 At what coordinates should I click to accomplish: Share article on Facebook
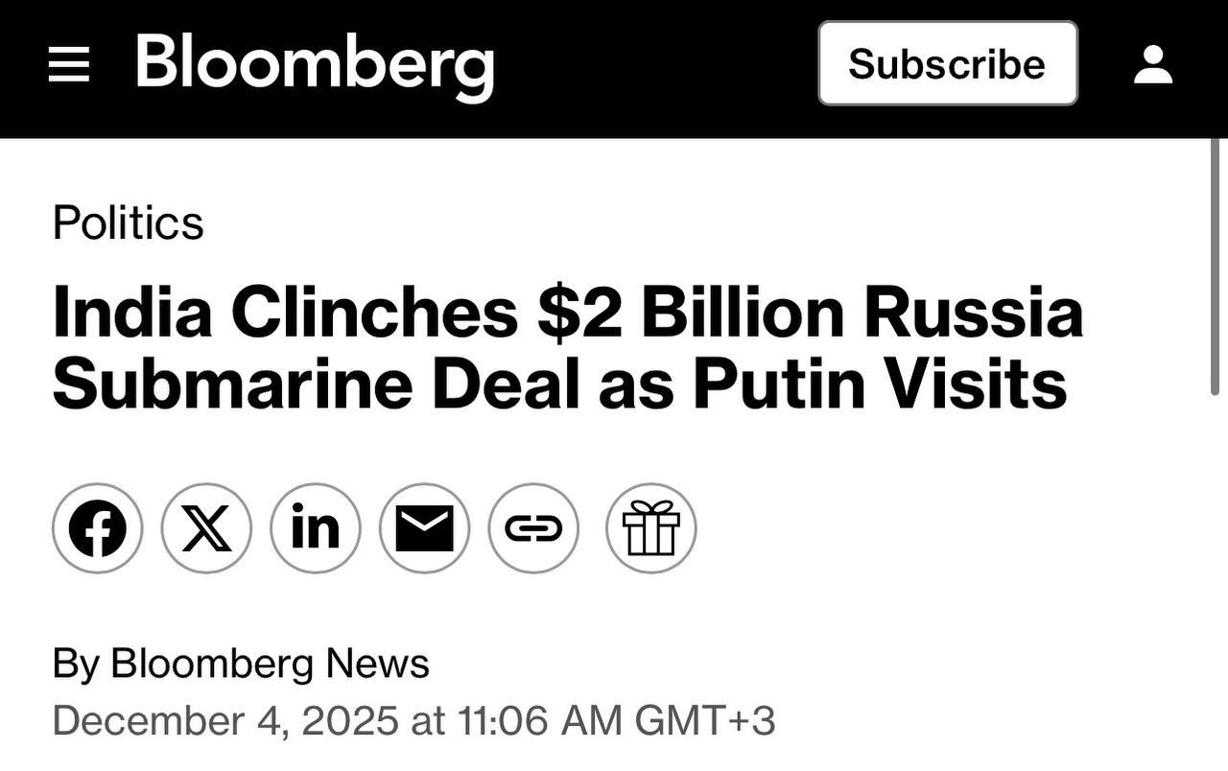point(97,528)
